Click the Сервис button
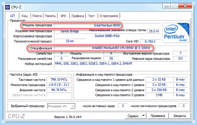 pyautogui.click(x=133, y=116)
